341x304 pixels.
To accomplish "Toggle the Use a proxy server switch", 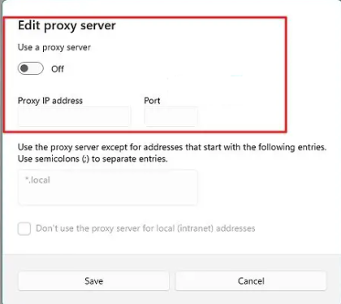I will [x=31, y=68].
